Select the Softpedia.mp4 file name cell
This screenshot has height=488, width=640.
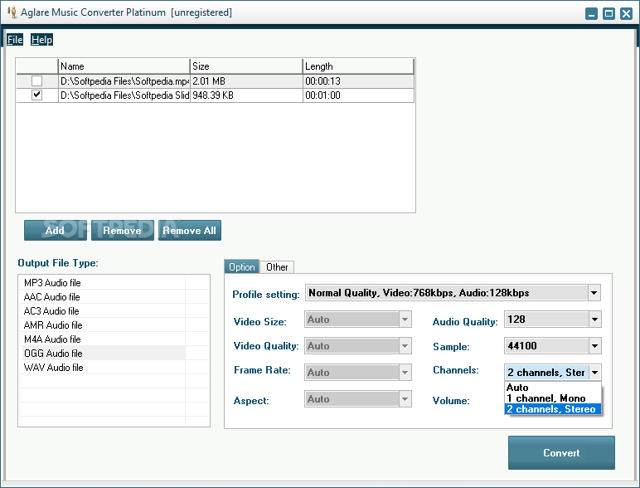point(124,81)
